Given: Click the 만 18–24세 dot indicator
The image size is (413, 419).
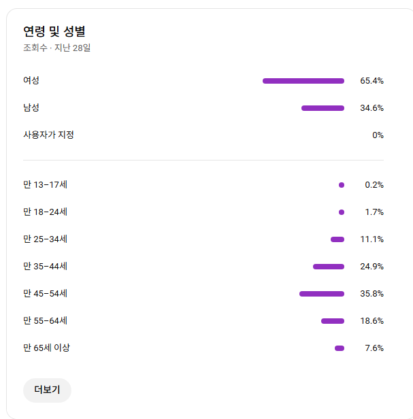Looking at the screenshot, I should pyautogui.click(x=342, y=212).
